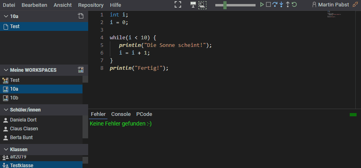Toggle fullscreen mode icon

point(178,5)
